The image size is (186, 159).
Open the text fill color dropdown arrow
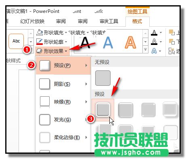[x=161, y=32]
